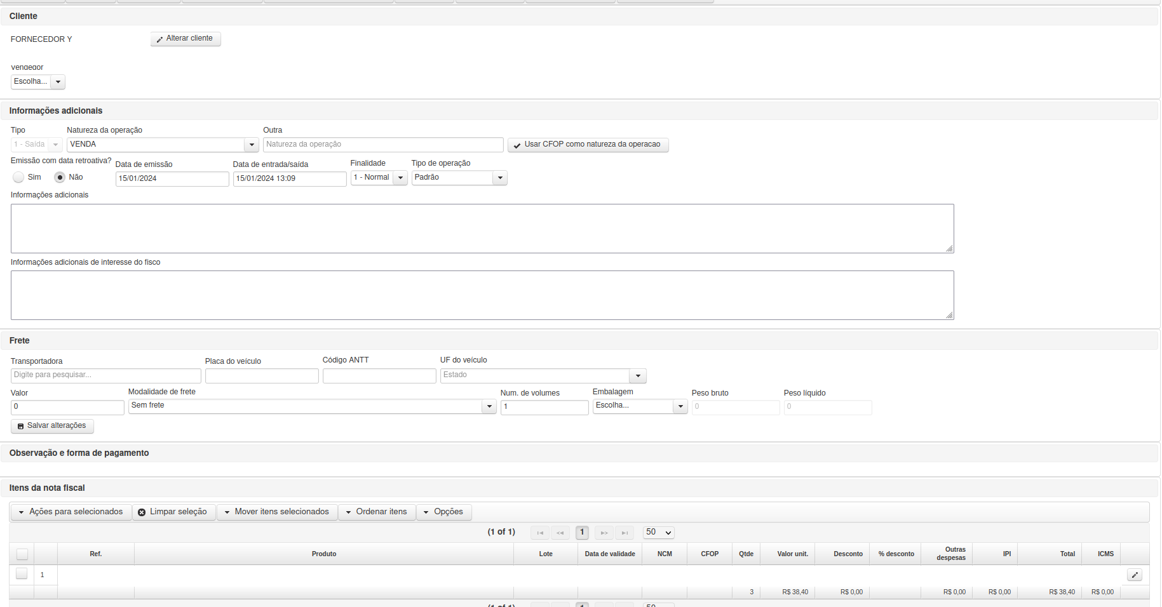
Task: Open the Ordenar itens menu
Action: [x=377, y=512]
